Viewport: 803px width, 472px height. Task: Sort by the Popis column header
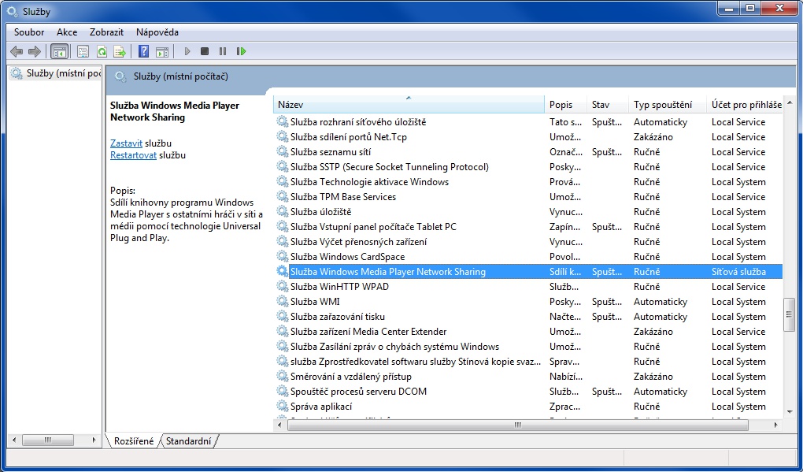tap(566, 105)
